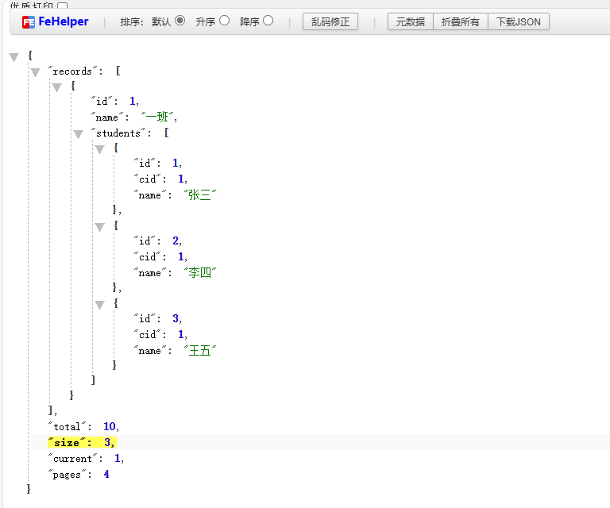Collapse the student object containing 张三

(x=99, y=149)
